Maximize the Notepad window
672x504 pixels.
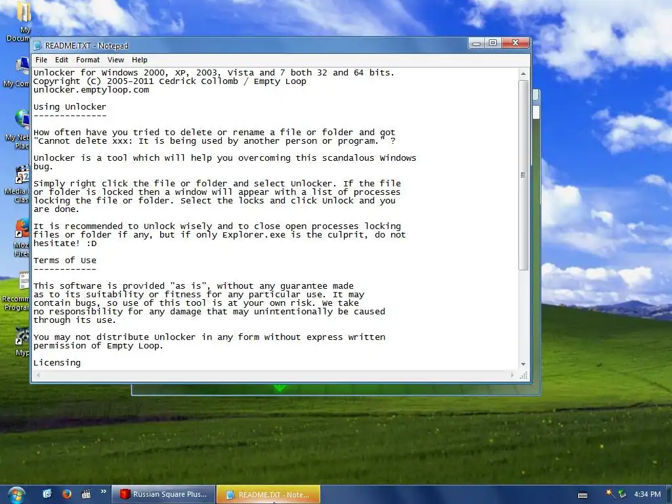click(x=493, y=43)
